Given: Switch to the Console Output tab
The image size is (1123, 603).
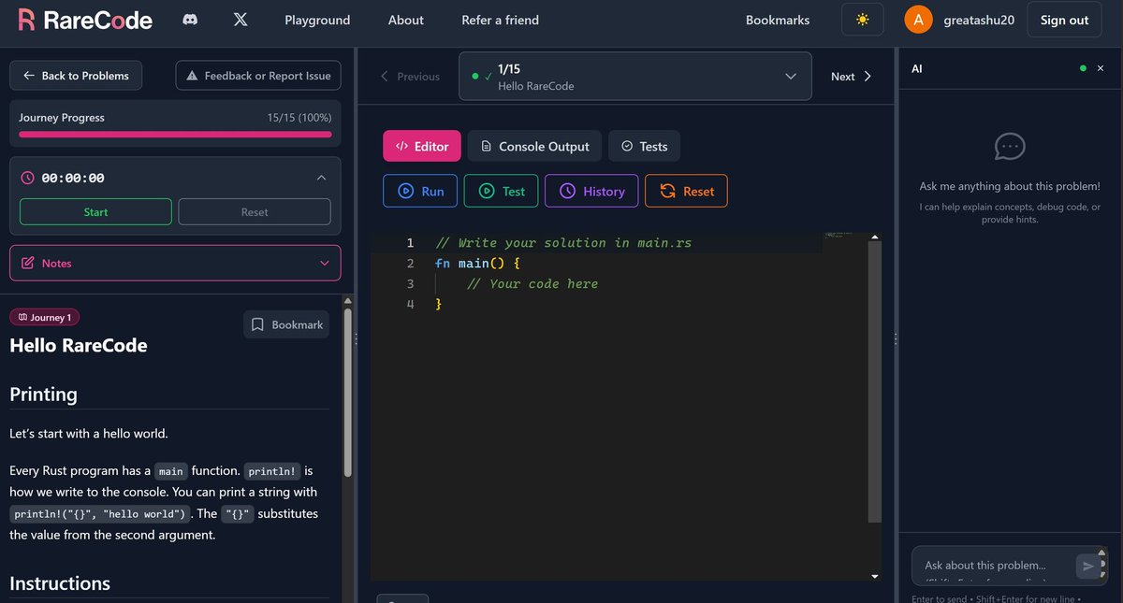Looking at the screenshot, I should [x=534, y=146].
